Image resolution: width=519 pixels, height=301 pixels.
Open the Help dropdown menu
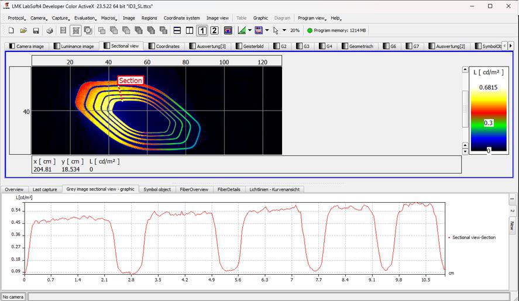(336, 18)
